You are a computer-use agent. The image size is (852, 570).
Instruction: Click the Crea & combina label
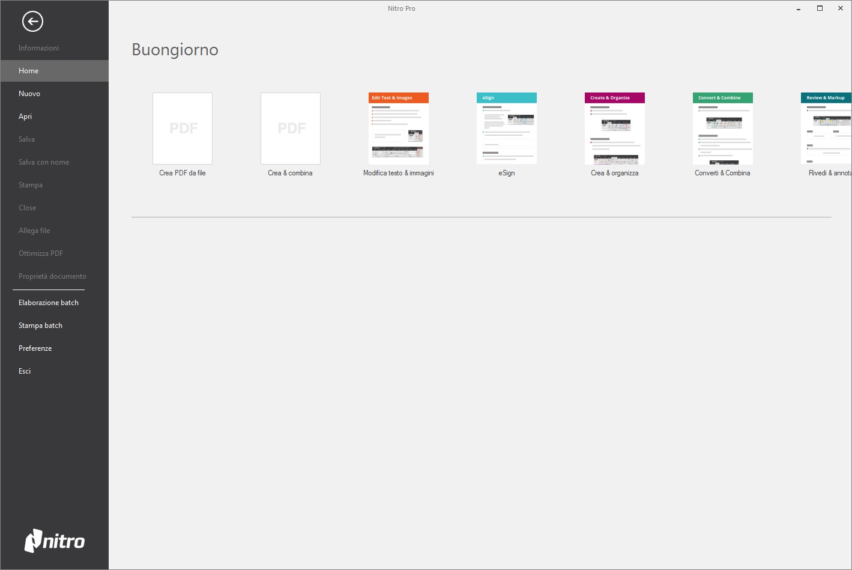click(x=290, y=173)
